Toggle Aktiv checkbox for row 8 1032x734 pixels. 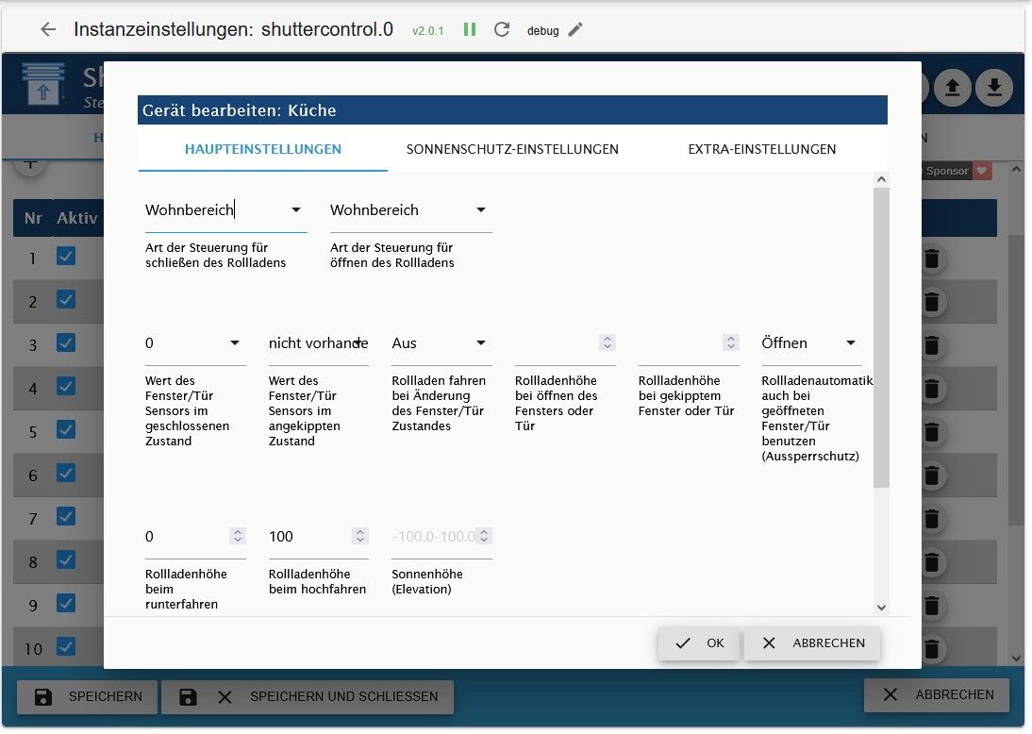pos(66,559)
